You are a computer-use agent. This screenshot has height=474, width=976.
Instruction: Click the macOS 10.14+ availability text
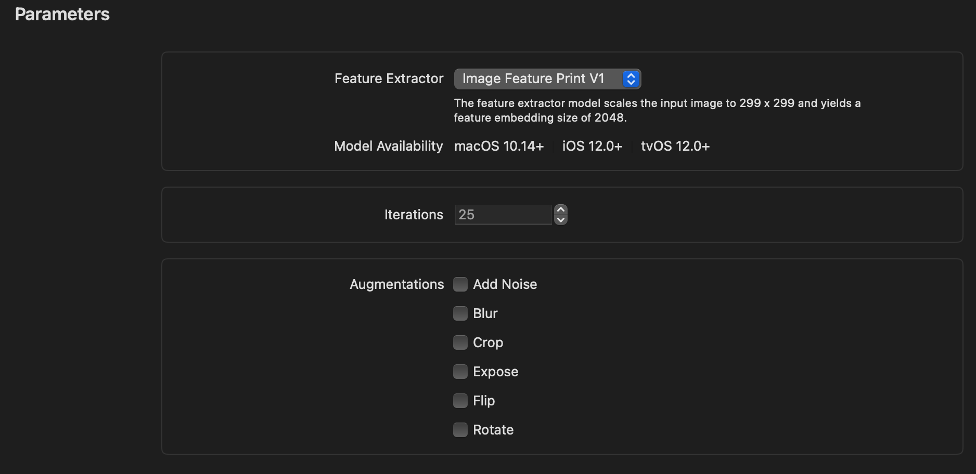(x=499, y=147)
